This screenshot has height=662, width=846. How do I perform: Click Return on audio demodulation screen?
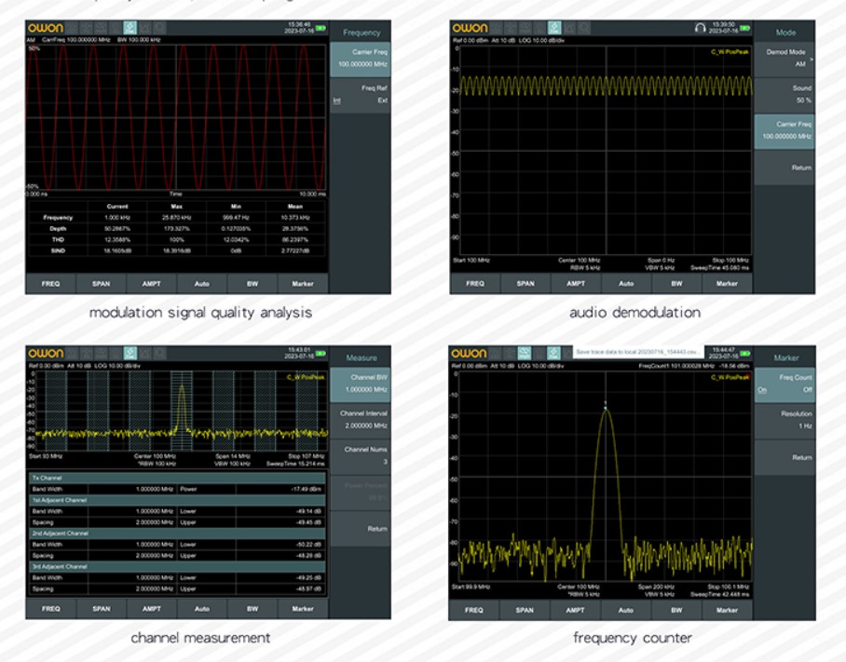pyautogui.click(x=785, y=168)
